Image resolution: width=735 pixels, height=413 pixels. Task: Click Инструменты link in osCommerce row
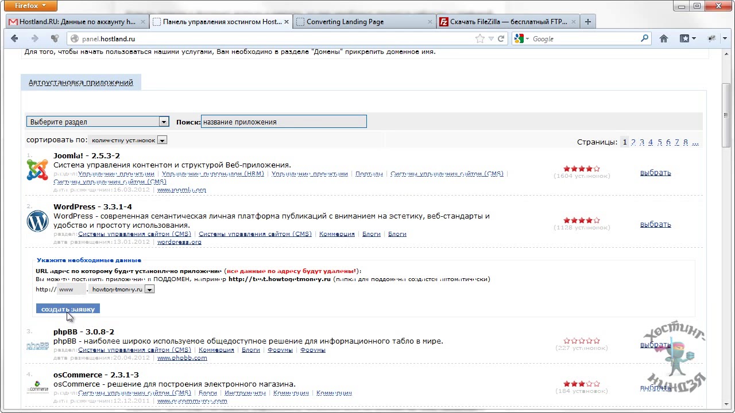tap(245, 393)
